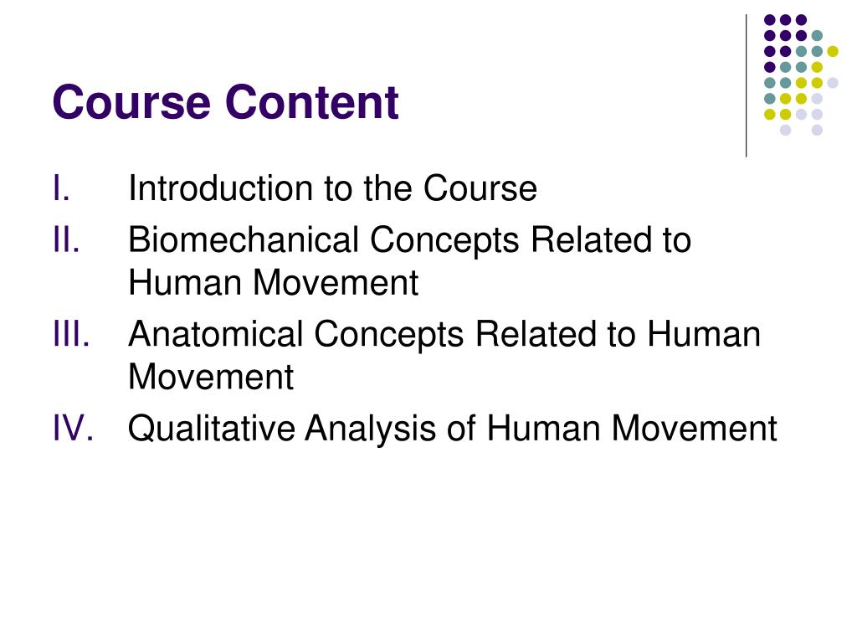857x643 pixels.
Task: Click the vertical divider line beside dots
Action: 746,86
